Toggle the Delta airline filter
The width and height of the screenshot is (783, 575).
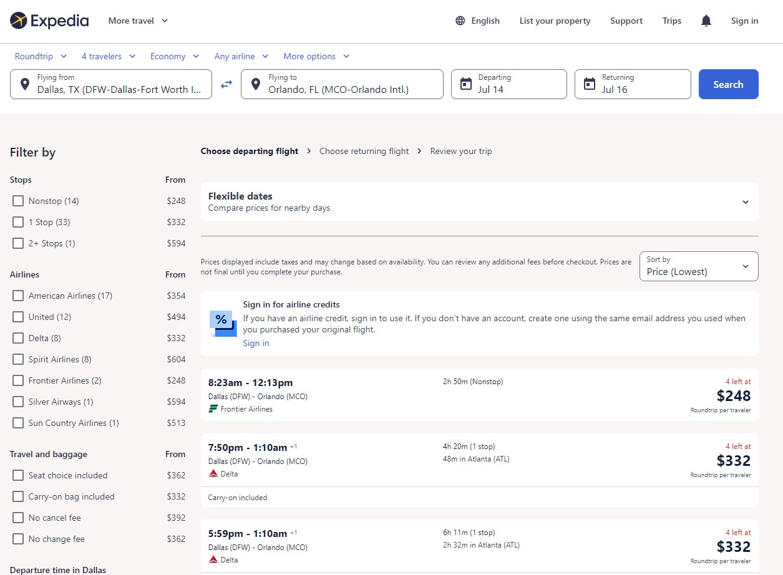[18, 338]
